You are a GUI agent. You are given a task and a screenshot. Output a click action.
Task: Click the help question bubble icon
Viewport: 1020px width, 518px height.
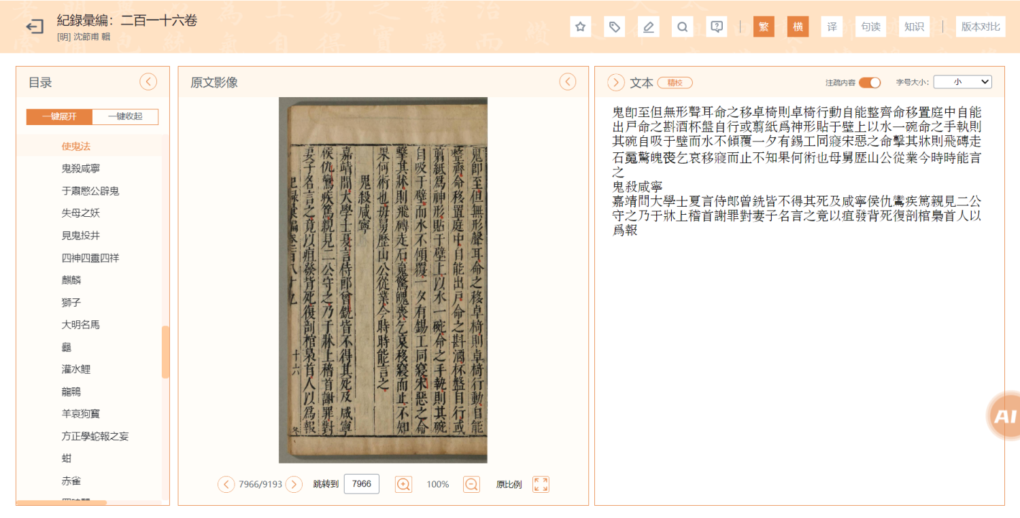point(716,27)
